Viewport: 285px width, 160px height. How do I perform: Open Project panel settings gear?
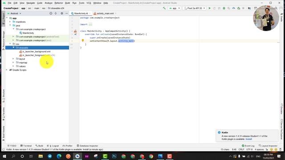pyautogui.click(x=62, y=13)
